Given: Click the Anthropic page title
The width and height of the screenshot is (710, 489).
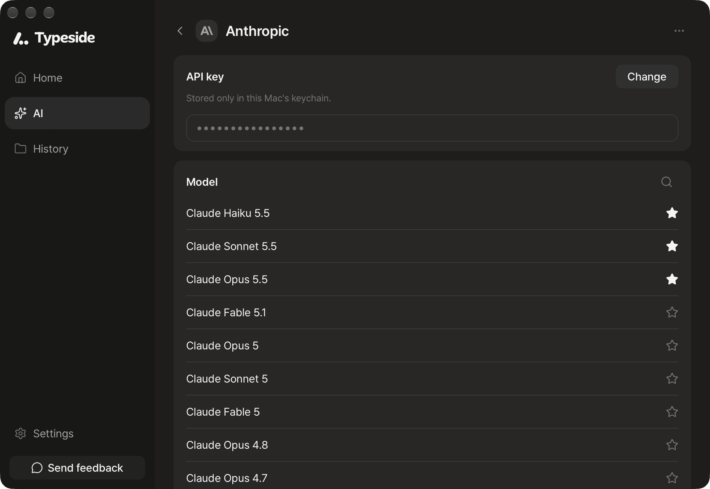Looking at the screenshot, I should [x=257, y=31].
